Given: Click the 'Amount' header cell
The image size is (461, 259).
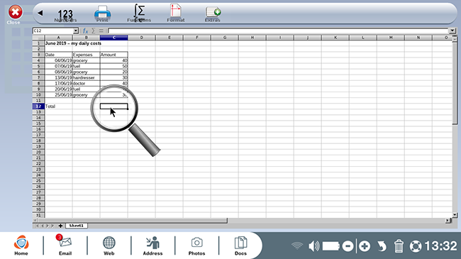Looking at the screenshot, I should (x=113, y=55).
